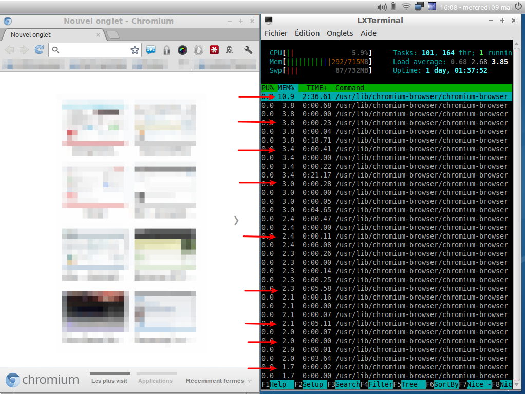The width and height of the screenshot is (525, 394).
Task: Open the red asterisk extension icon
Action: [214, 50]
